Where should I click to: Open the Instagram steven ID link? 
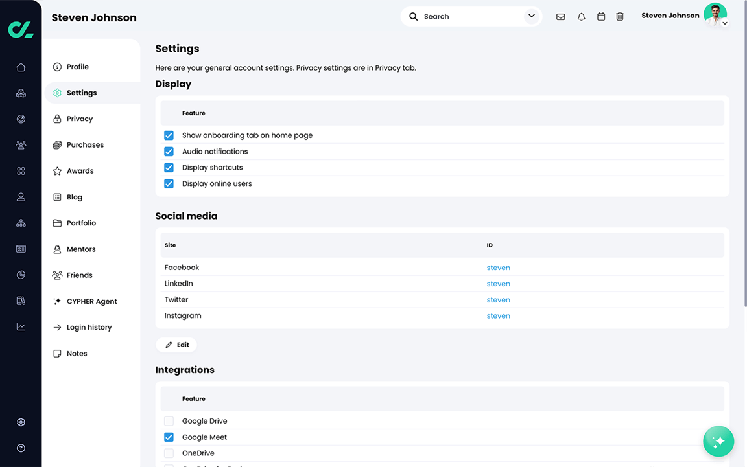[498, 316]
